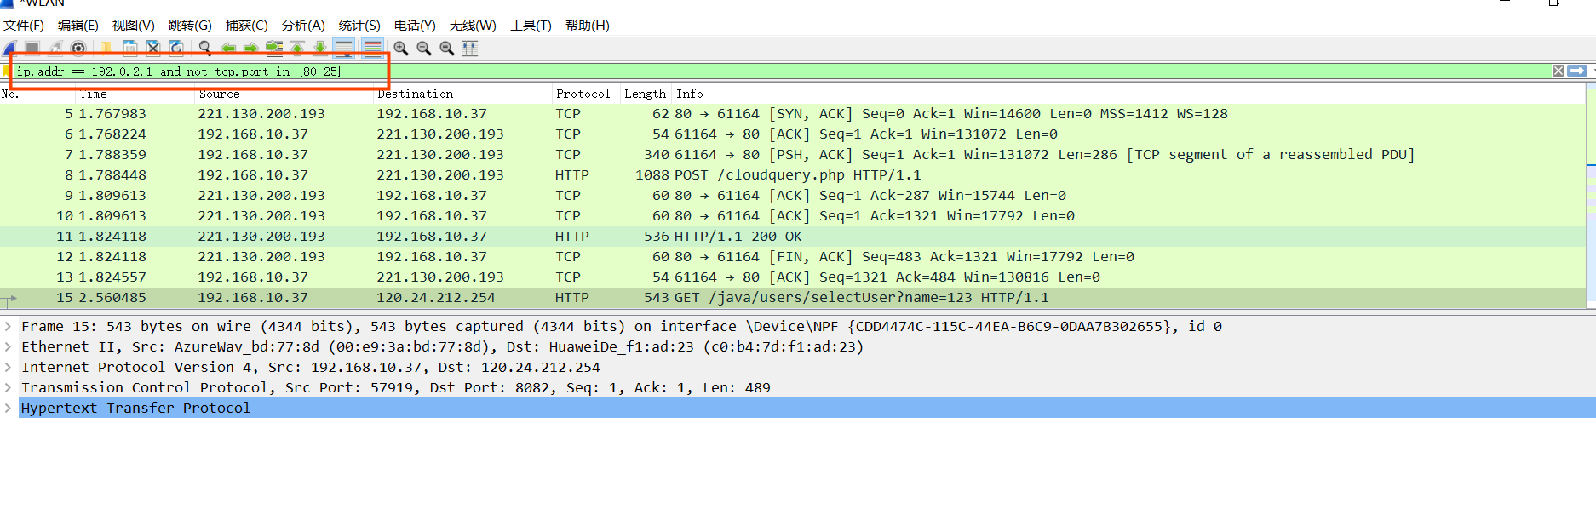
Task: Apply the display filter with blue arrow
Action: 1577,71
